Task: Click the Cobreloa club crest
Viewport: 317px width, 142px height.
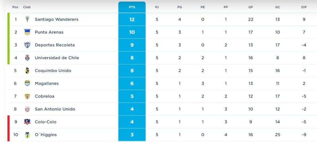Action: (x=27, y=96)
